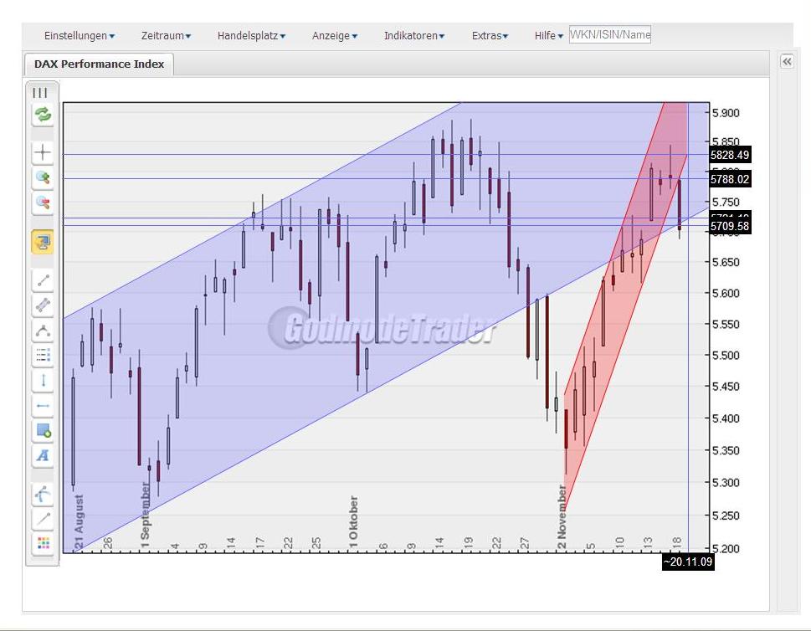The width and height of the screenshot is (811, 631).
Task: Collapse the right sidebar with chevron button
Action: 786,61
